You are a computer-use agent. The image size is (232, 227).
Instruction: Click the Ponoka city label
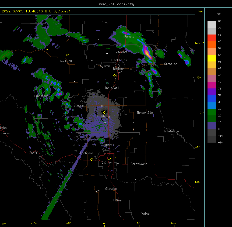[x=129, y=37]
